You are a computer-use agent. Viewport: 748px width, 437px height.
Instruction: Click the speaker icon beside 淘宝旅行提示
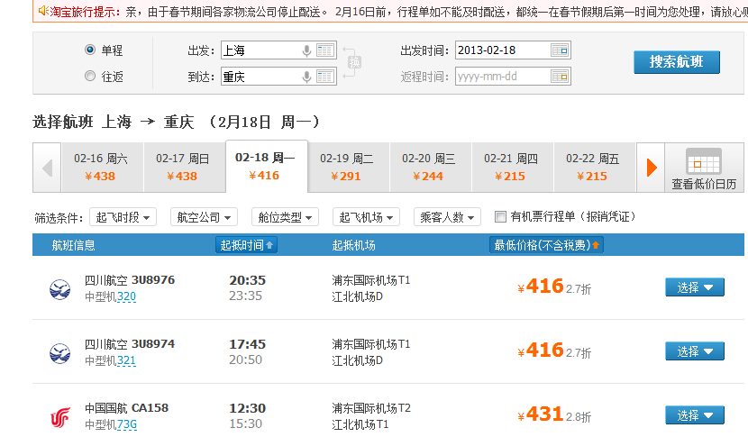43,11
